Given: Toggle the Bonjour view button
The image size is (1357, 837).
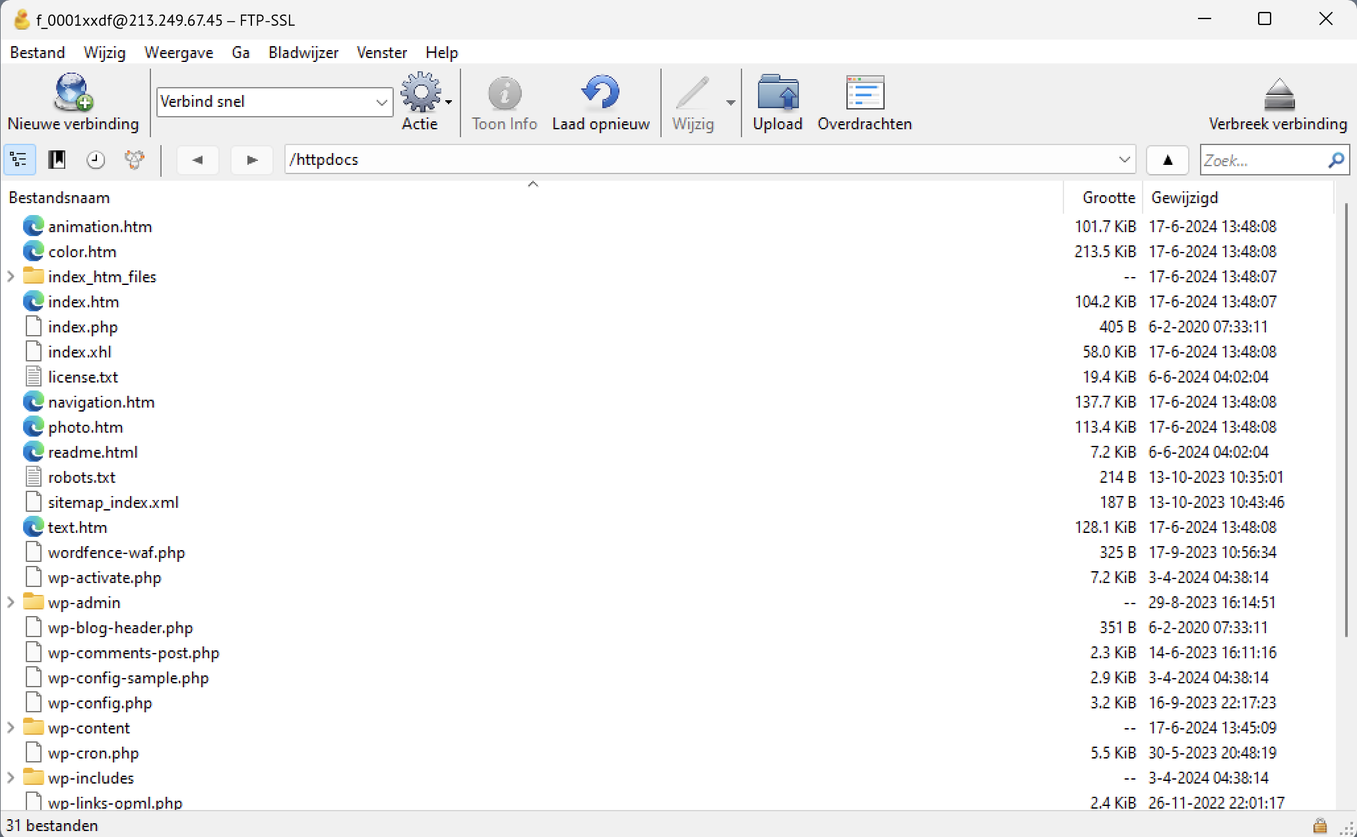Looking at the screenshot, I should point(135,160).
